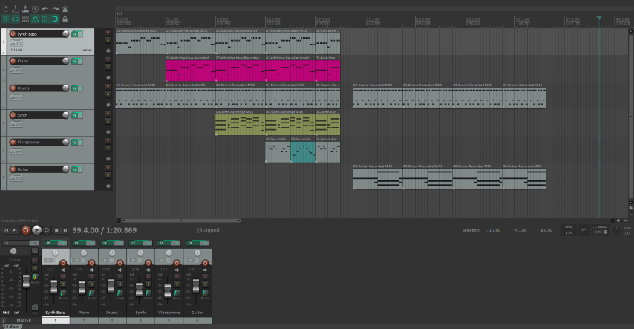This screenshot has height=329, width=634.
Task: Click the transport Record button
Action: click(26, 230)
